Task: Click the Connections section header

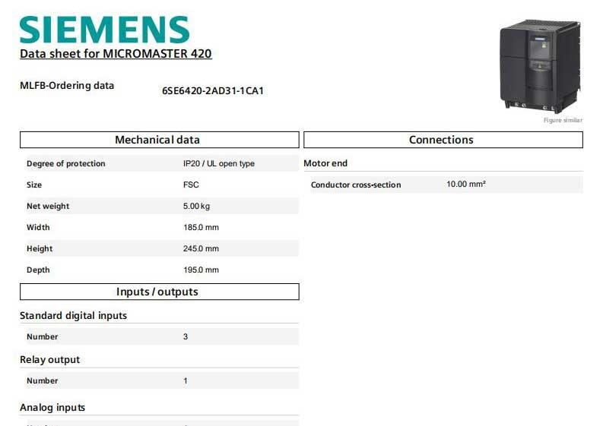Action: tap(442, 140)
